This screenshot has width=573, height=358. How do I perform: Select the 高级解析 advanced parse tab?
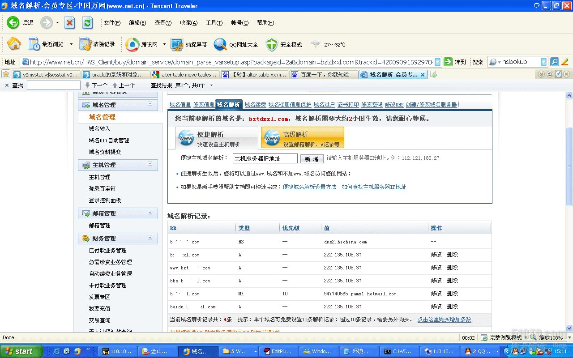303,138
